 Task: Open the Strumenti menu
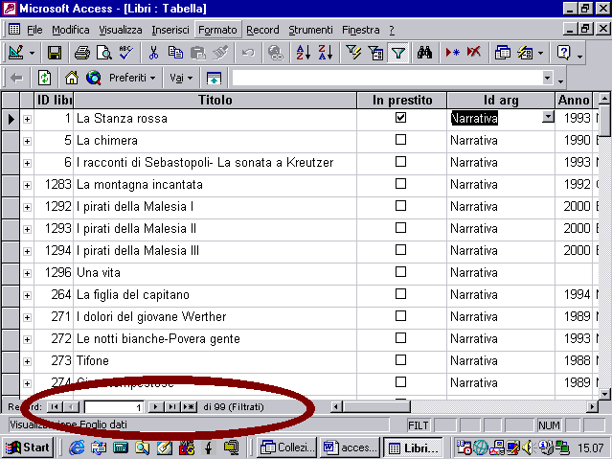pos(310,30)
